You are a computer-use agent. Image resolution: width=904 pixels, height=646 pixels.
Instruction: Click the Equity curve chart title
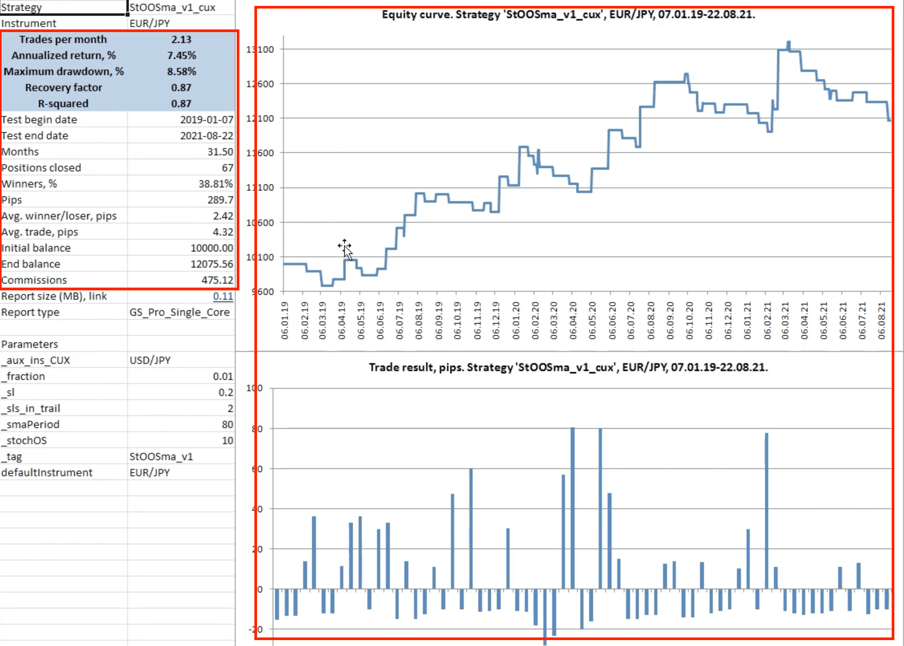coord(568,14)
